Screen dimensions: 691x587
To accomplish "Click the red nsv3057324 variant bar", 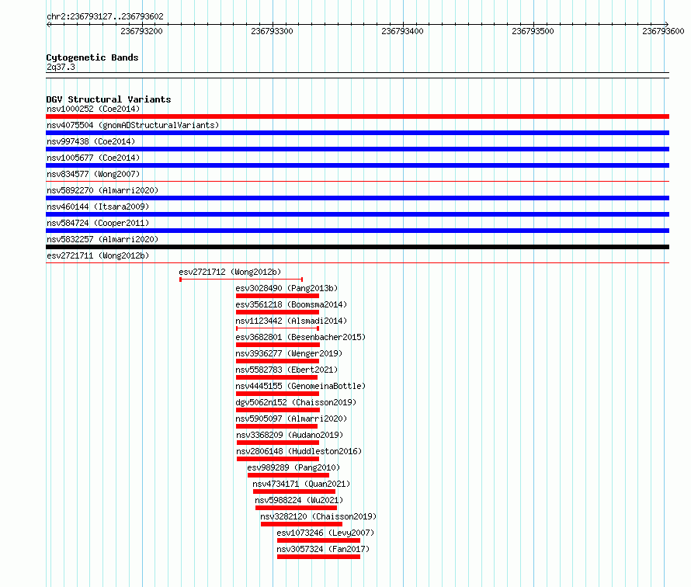I will (318, 557).
